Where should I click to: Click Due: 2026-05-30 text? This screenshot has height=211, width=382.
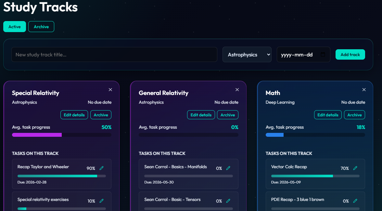coord(159,182)
